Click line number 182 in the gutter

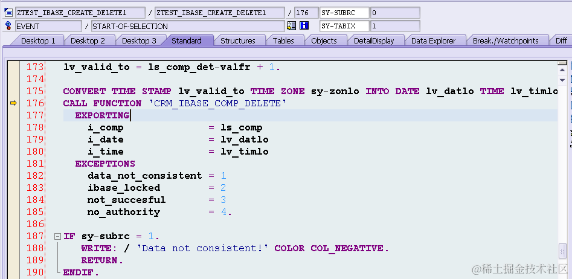35,176
